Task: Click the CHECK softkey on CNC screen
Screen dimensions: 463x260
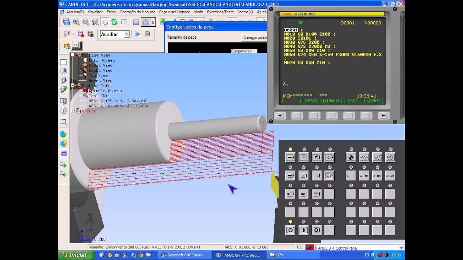Action: click(x=311, y=101)
